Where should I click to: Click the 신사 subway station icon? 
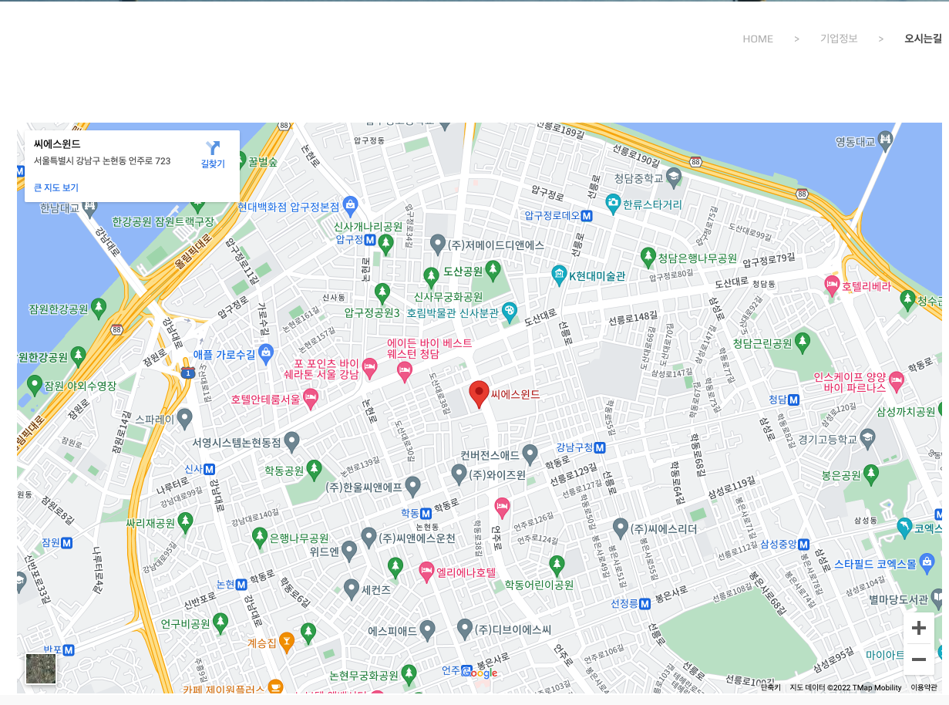pyautogui.click(x=209, y=469)
